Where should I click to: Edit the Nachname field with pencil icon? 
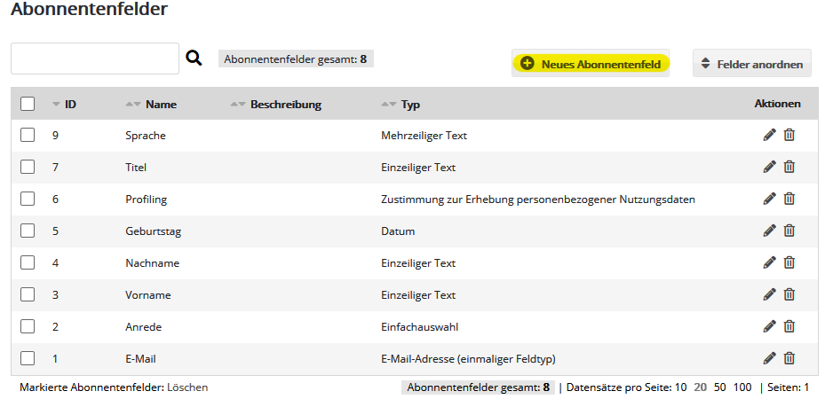tap(769, 262)
